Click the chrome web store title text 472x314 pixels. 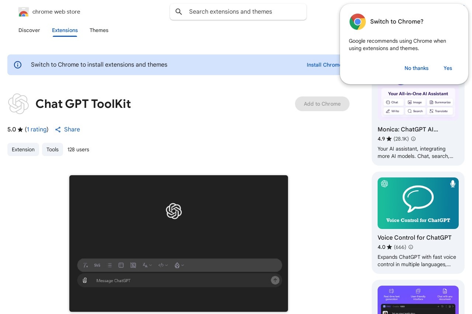point(56,12)
